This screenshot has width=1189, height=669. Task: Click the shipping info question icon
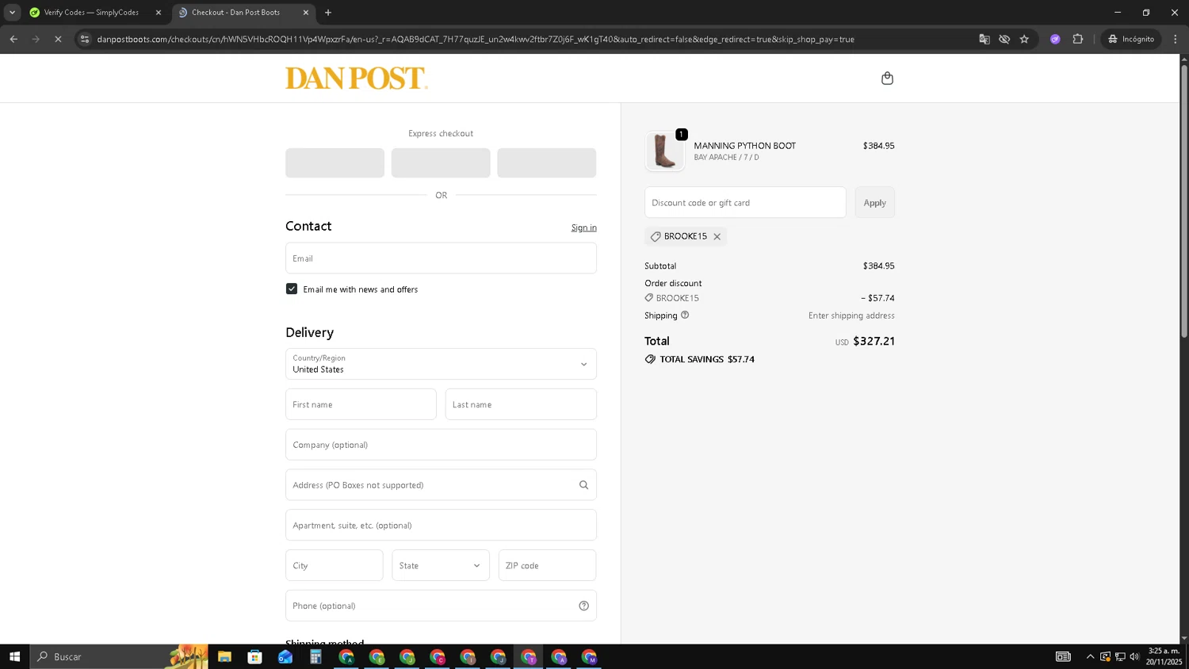pyautogui.click(x=685, y=315)
